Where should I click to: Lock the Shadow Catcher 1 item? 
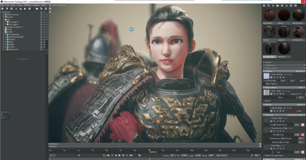[x=41, y=27]
